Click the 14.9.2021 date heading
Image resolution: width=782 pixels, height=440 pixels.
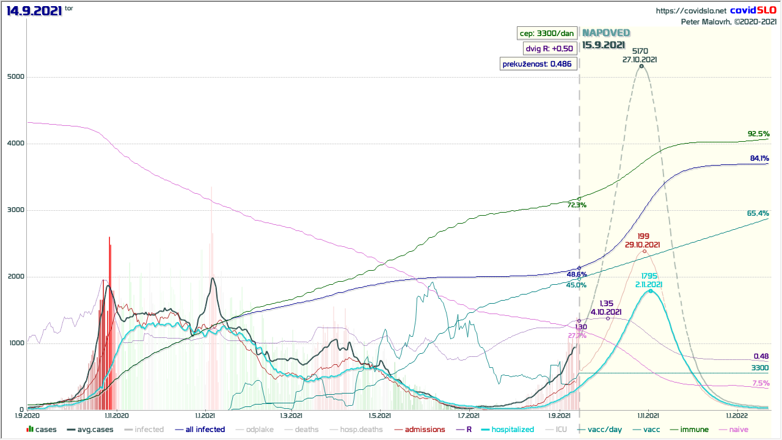[34, 11]
